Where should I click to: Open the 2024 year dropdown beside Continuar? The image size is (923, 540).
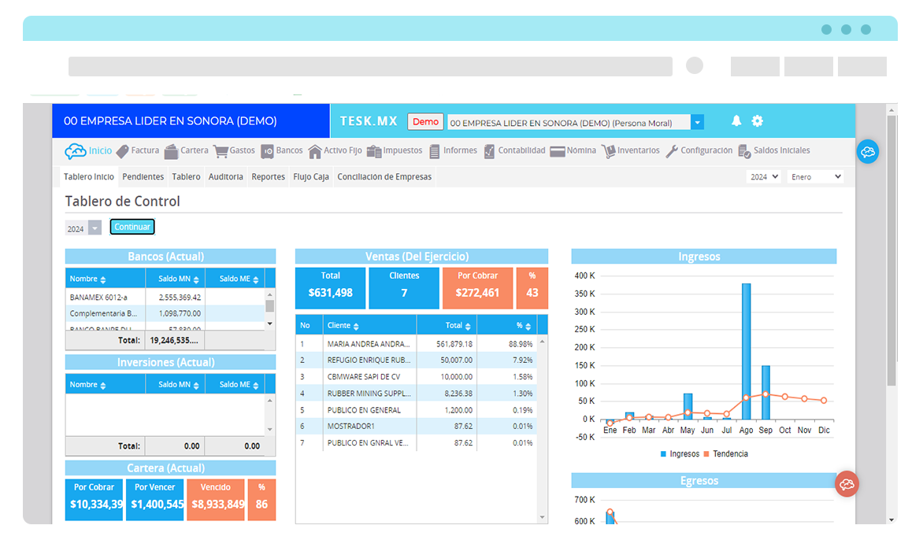coord(83,228)
